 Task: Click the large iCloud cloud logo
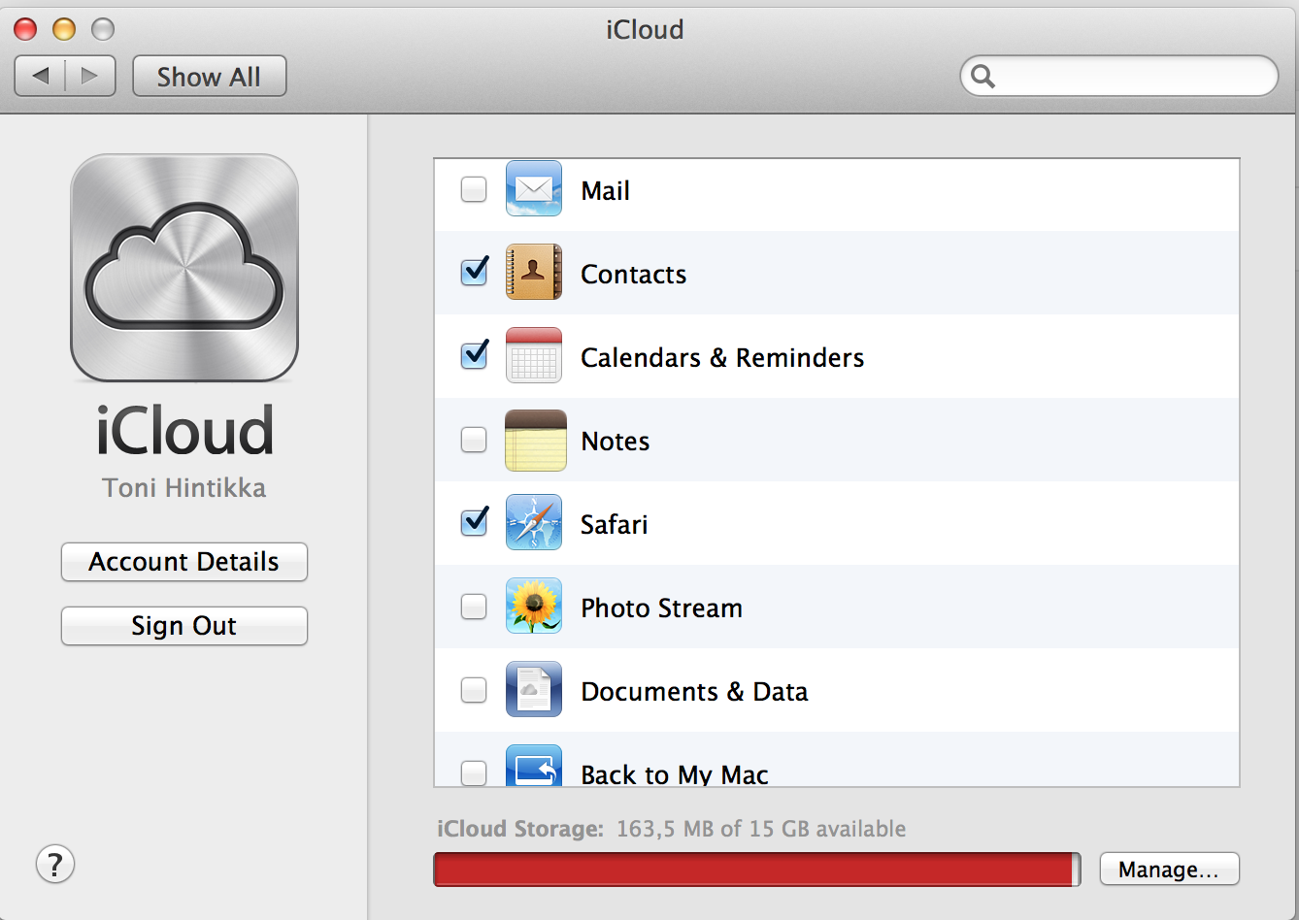[x=184, y=268]
